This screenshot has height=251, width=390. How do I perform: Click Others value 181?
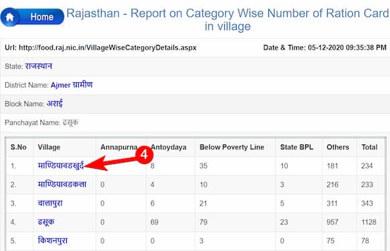click(x=332, y=166)
